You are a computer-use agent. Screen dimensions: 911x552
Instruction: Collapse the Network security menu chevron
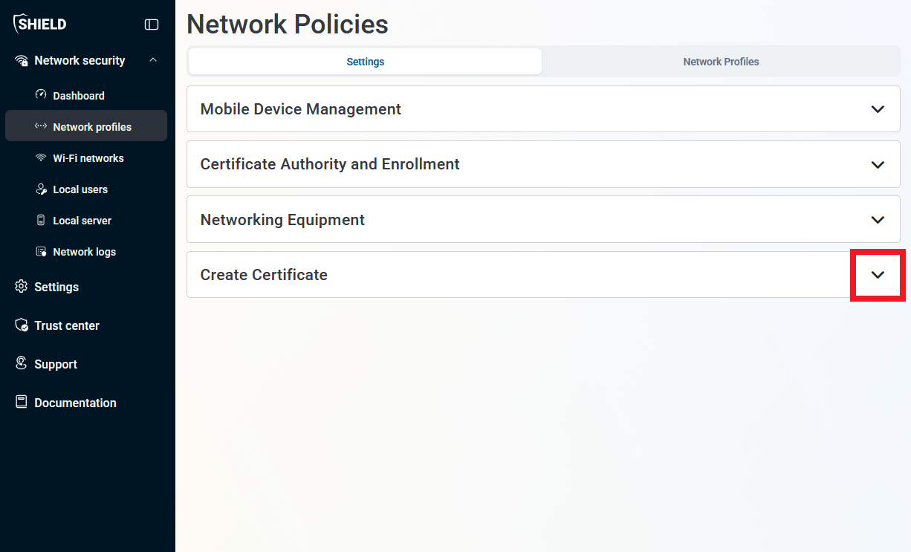153,60
